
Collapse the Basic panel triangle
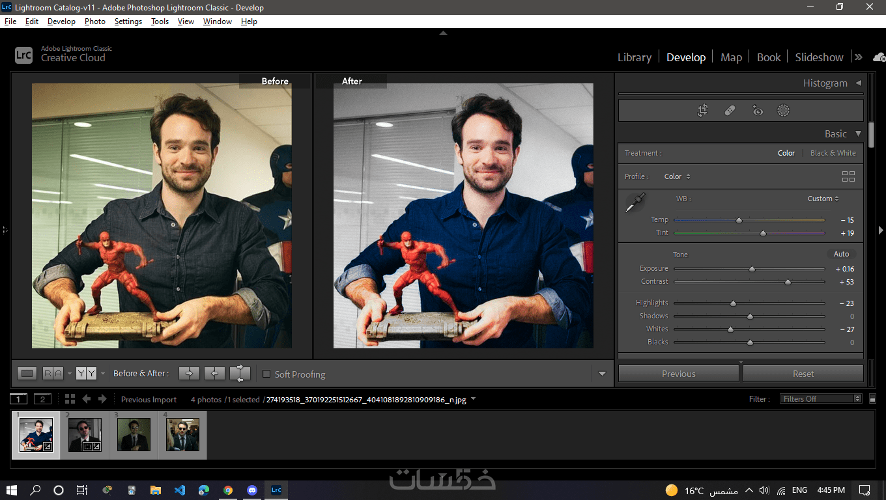tap(858, 133)
